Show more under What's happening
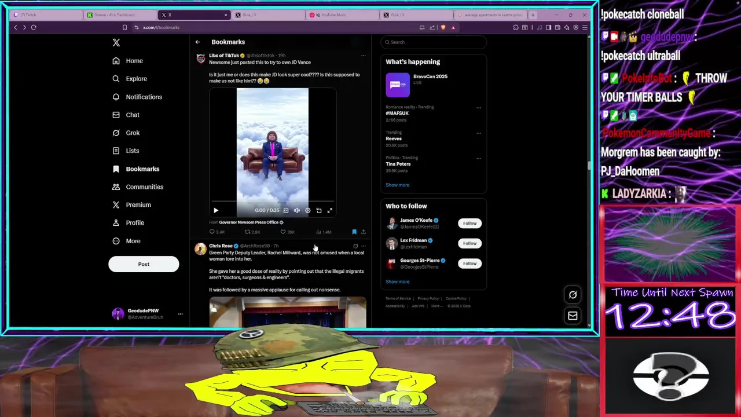This screenshot has height=417, width=741. 398,185
